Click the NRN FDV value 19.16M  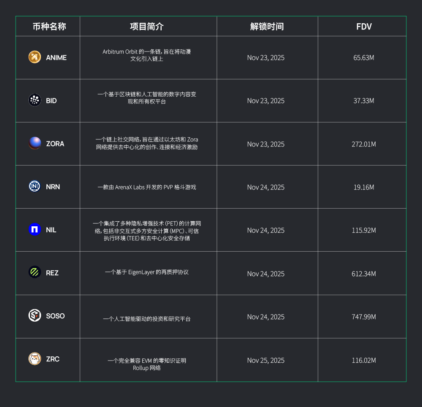point(364,187)
